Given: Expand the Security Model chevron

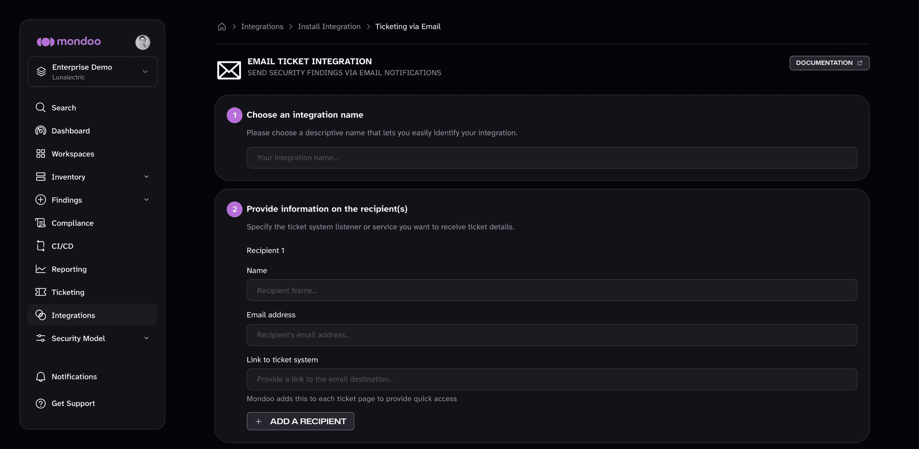Looking at the screenshot, I should tap(146, 338).
